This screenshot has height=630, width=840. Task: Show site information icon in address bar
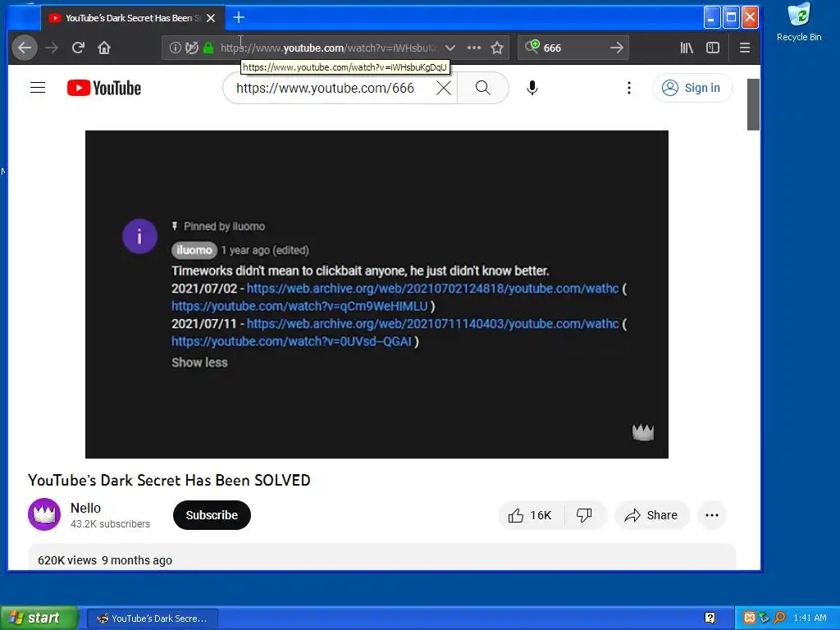(176, 48)
